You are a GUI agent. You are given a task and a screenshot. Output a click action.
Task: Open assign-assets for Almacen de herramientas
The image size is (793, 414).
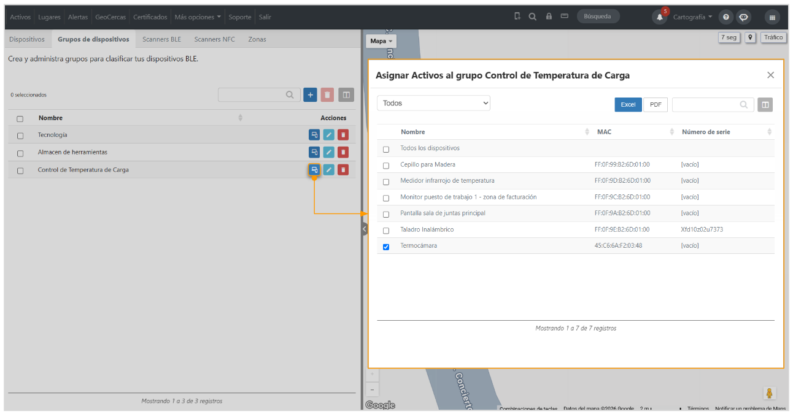[x=314, y=152]
